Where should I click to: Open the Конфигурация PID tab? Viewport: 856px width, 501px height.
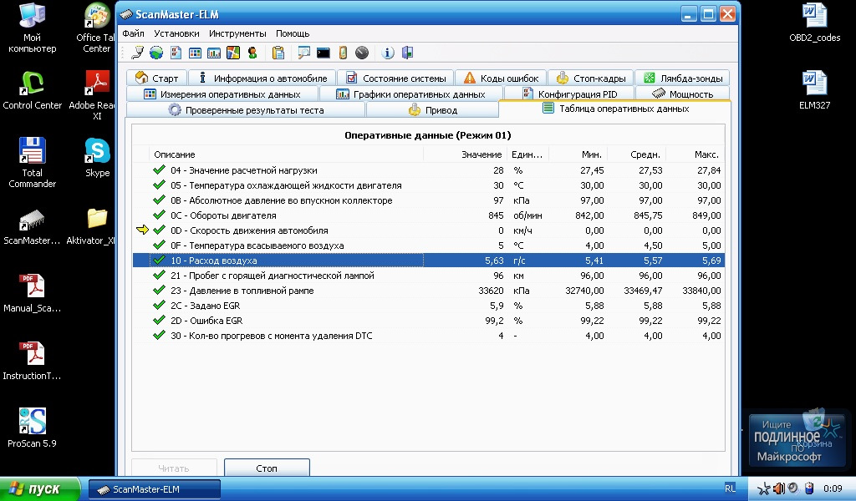(x=568, y=94)
